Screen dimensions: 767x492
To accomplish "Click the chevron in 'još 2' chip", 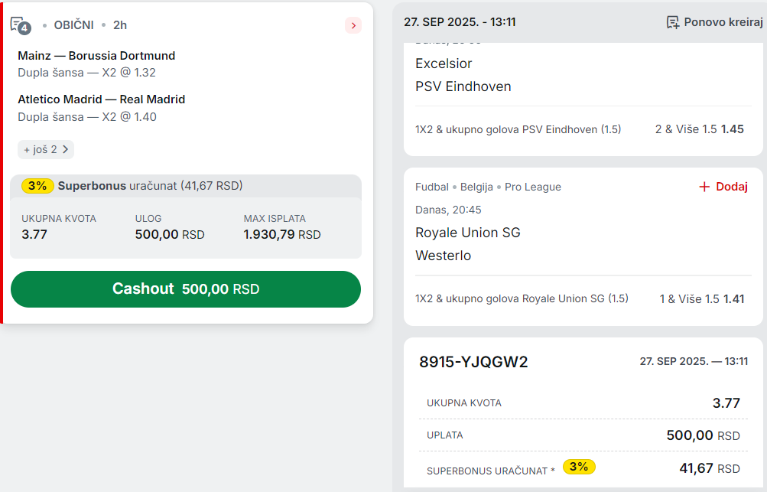I will click(66, 149).
